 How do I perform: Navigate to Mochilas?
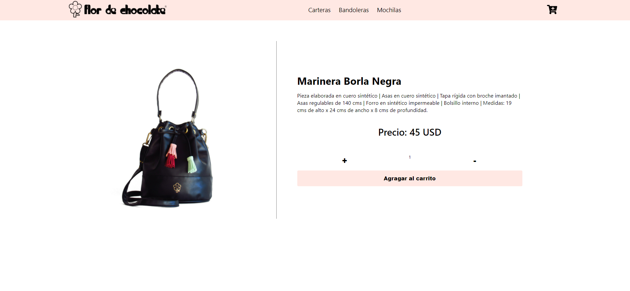pos(389,10)
